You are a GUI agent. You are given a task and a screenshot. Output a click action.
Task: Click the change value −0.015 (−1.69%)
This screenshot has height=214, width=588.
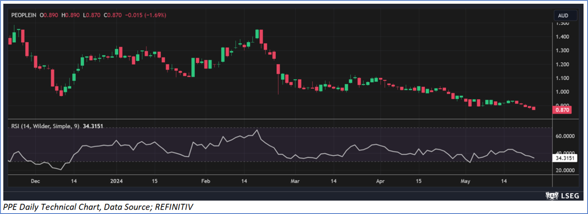(x=146, y=15)
